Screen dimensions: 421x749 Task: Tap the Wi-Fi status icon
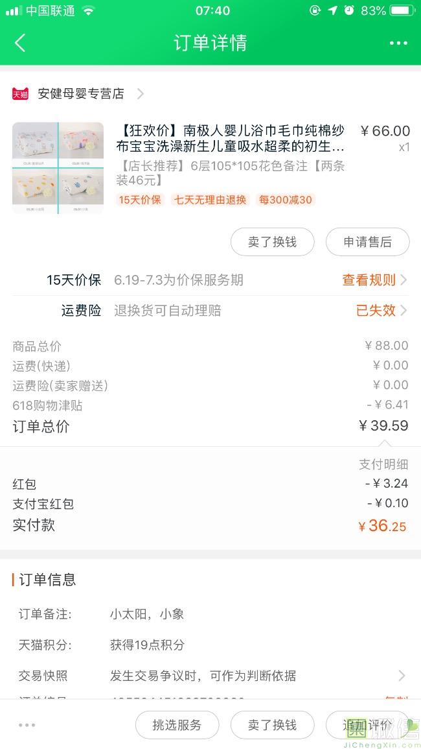tap(89, 10)
